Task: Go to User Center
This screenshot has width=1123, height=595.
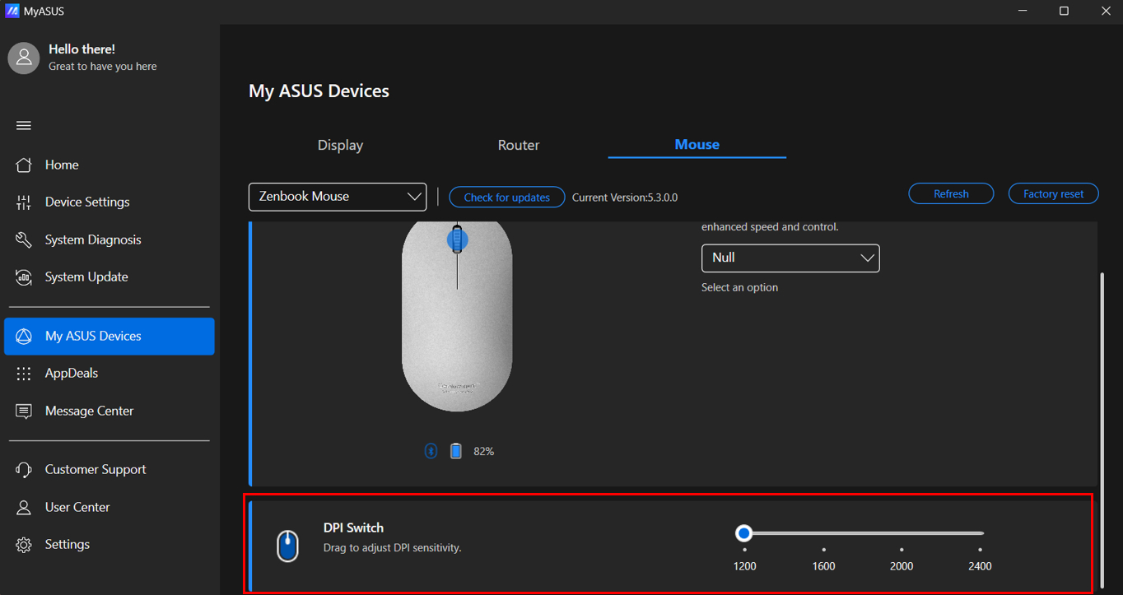Action: click(109, 507)
